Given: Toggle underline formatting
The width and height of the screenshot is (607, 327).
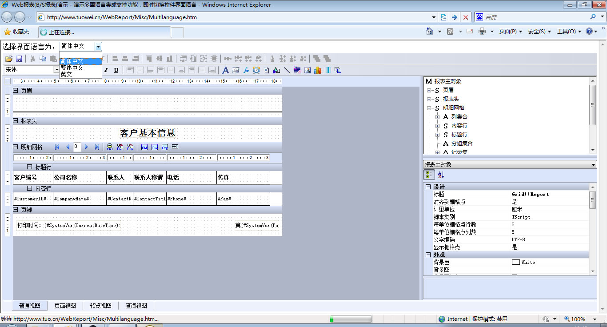Looking at the screenshot, I should tap(116, 70).
